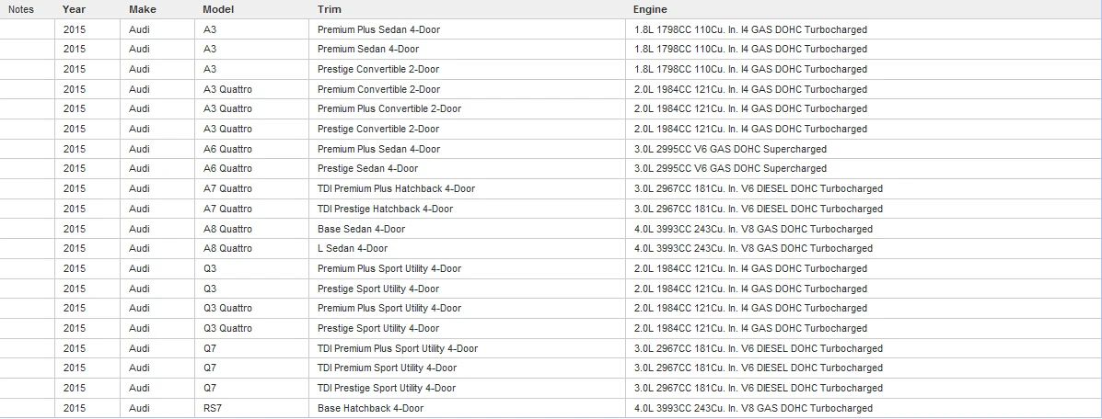The image size is (1102, 419).
Task: Sort by the Year column header
Action: (x=74, y=9)
